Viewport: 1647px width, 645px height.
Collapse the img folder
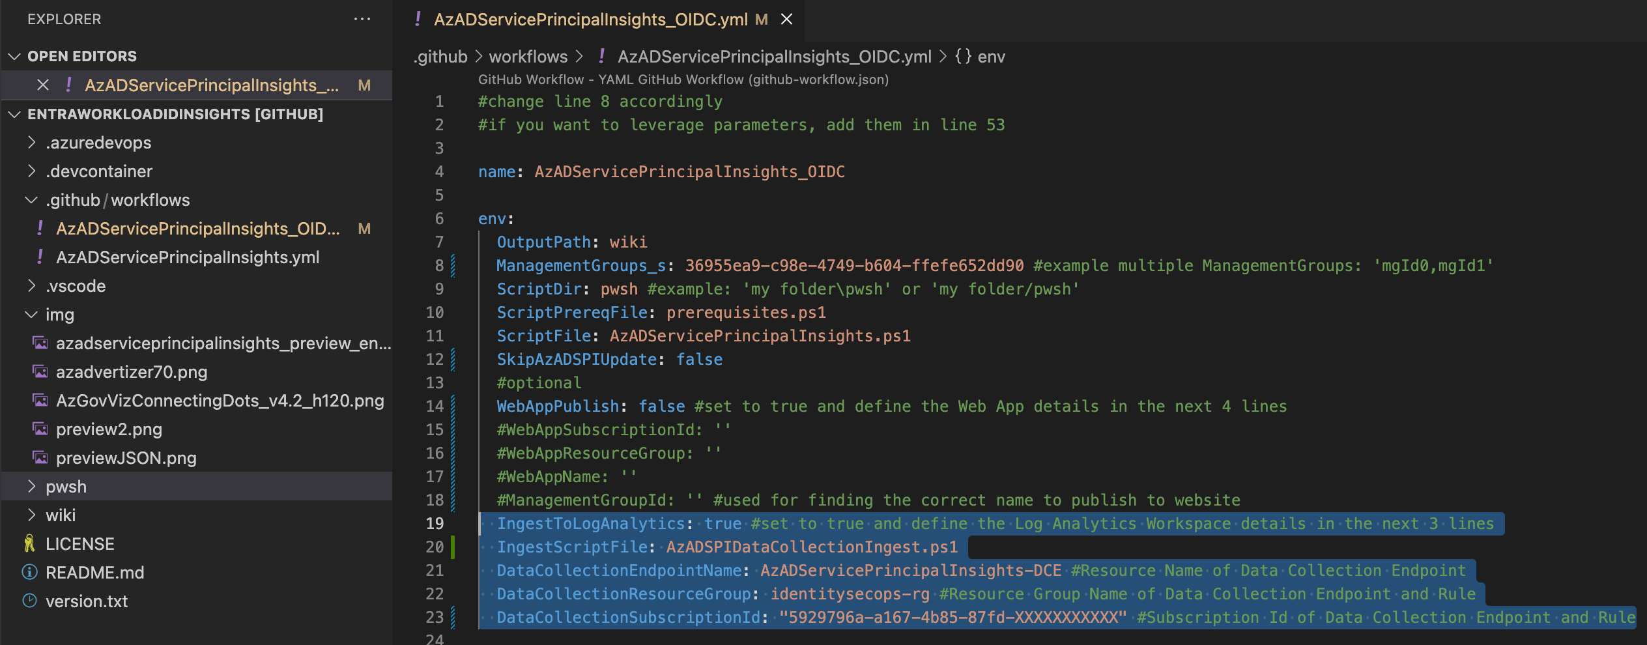point(31,315)
